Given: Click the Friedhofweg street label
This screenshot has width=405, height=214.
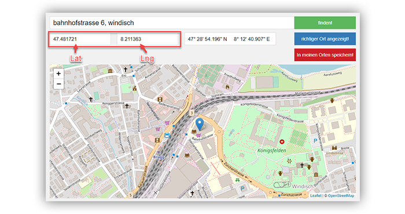Looking at the screenshot, I should (233, 77).
